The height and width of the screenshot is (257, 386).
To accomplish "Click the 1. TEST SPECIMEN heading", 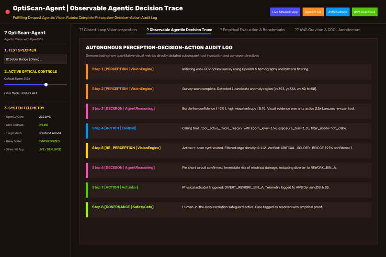I will (20, 50).
